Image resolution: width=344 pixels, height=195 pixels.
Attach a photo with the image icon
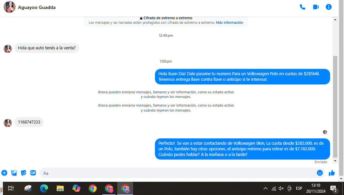click(x=14, y=173)
